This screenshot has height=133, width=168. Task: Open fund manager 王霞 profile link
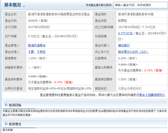click(31, 52)
